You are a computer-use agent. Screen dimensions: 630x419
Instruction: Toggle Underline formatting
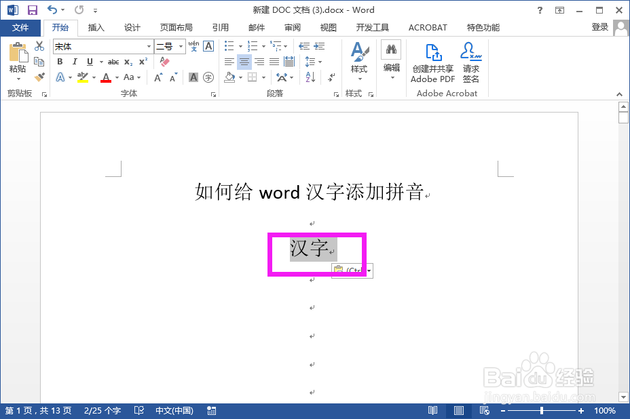90,62
